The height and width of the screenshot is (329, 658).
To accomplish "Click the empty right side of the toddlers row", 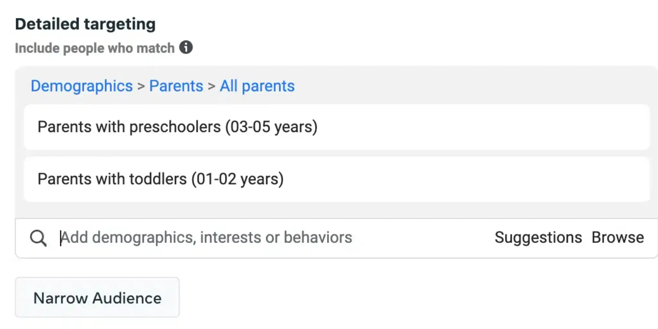I will [x=514, y=179].
